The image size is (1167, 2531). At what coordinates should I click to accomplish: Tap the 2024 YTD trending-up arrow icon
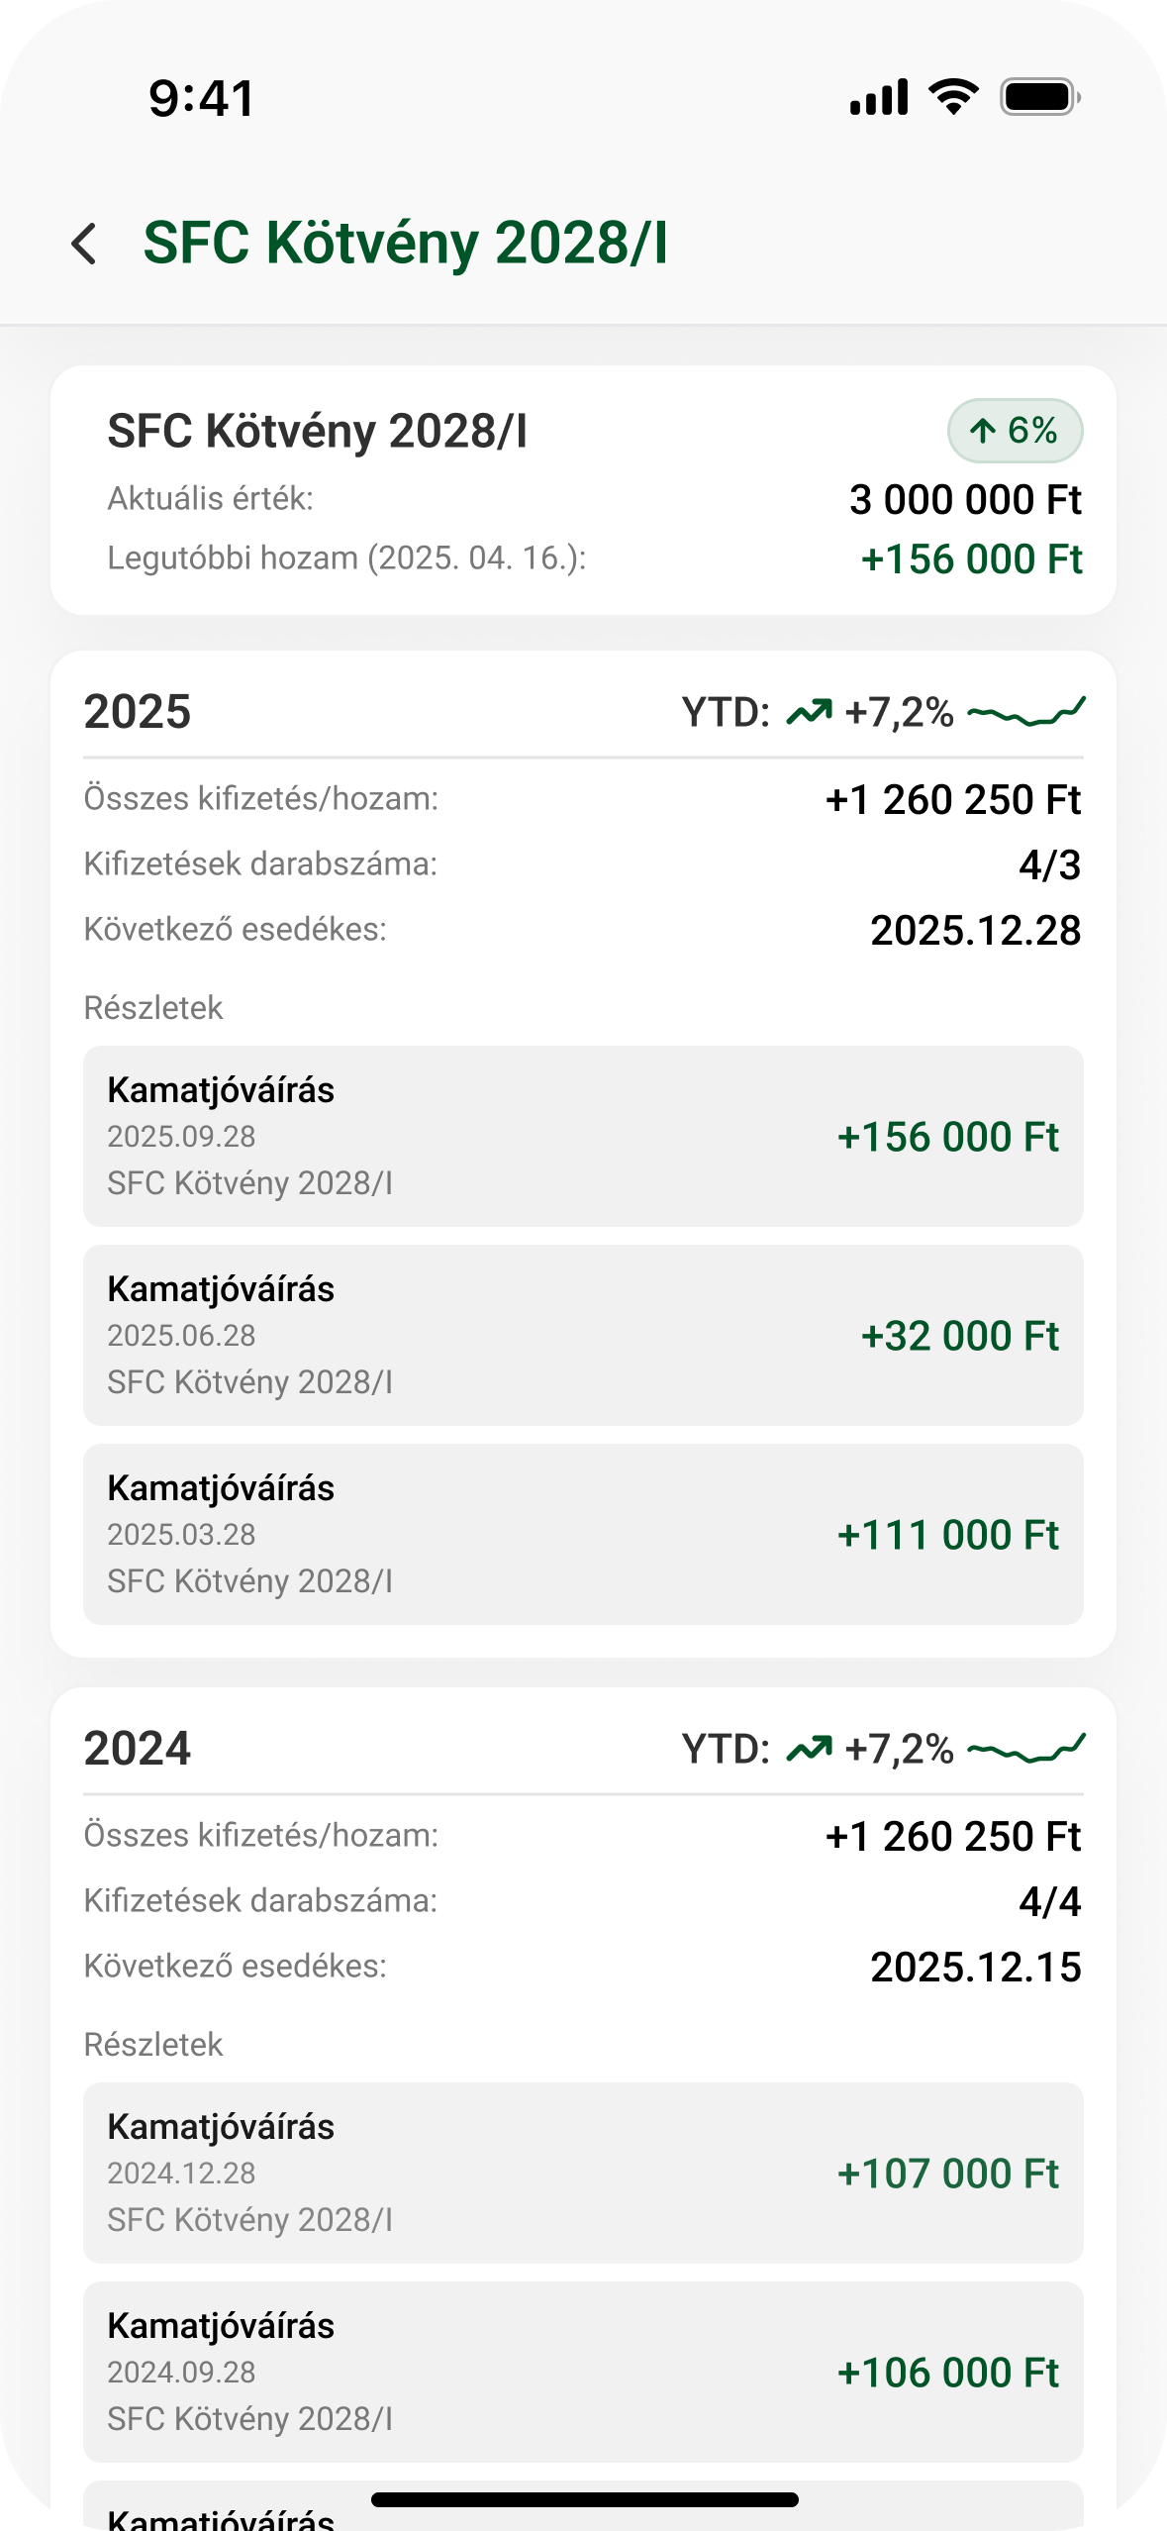(809, 1749)
